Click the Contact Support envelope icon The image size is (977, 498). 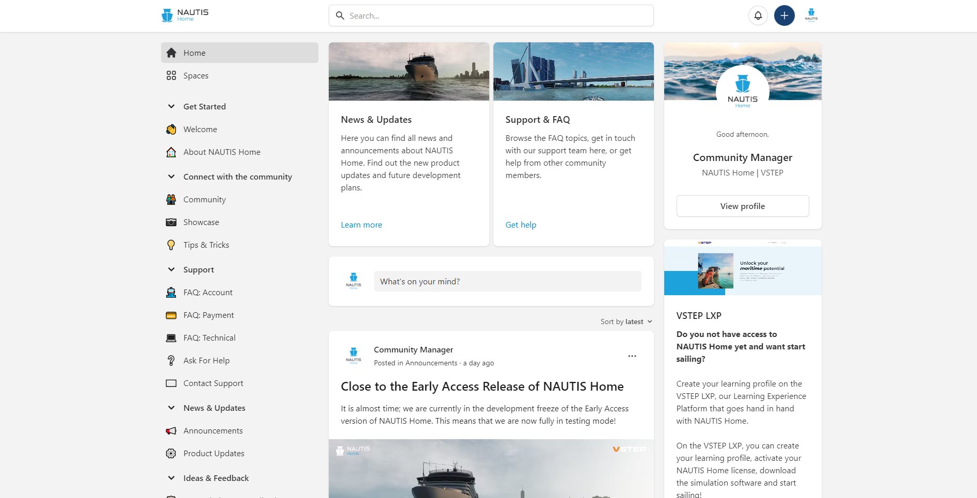171,383
